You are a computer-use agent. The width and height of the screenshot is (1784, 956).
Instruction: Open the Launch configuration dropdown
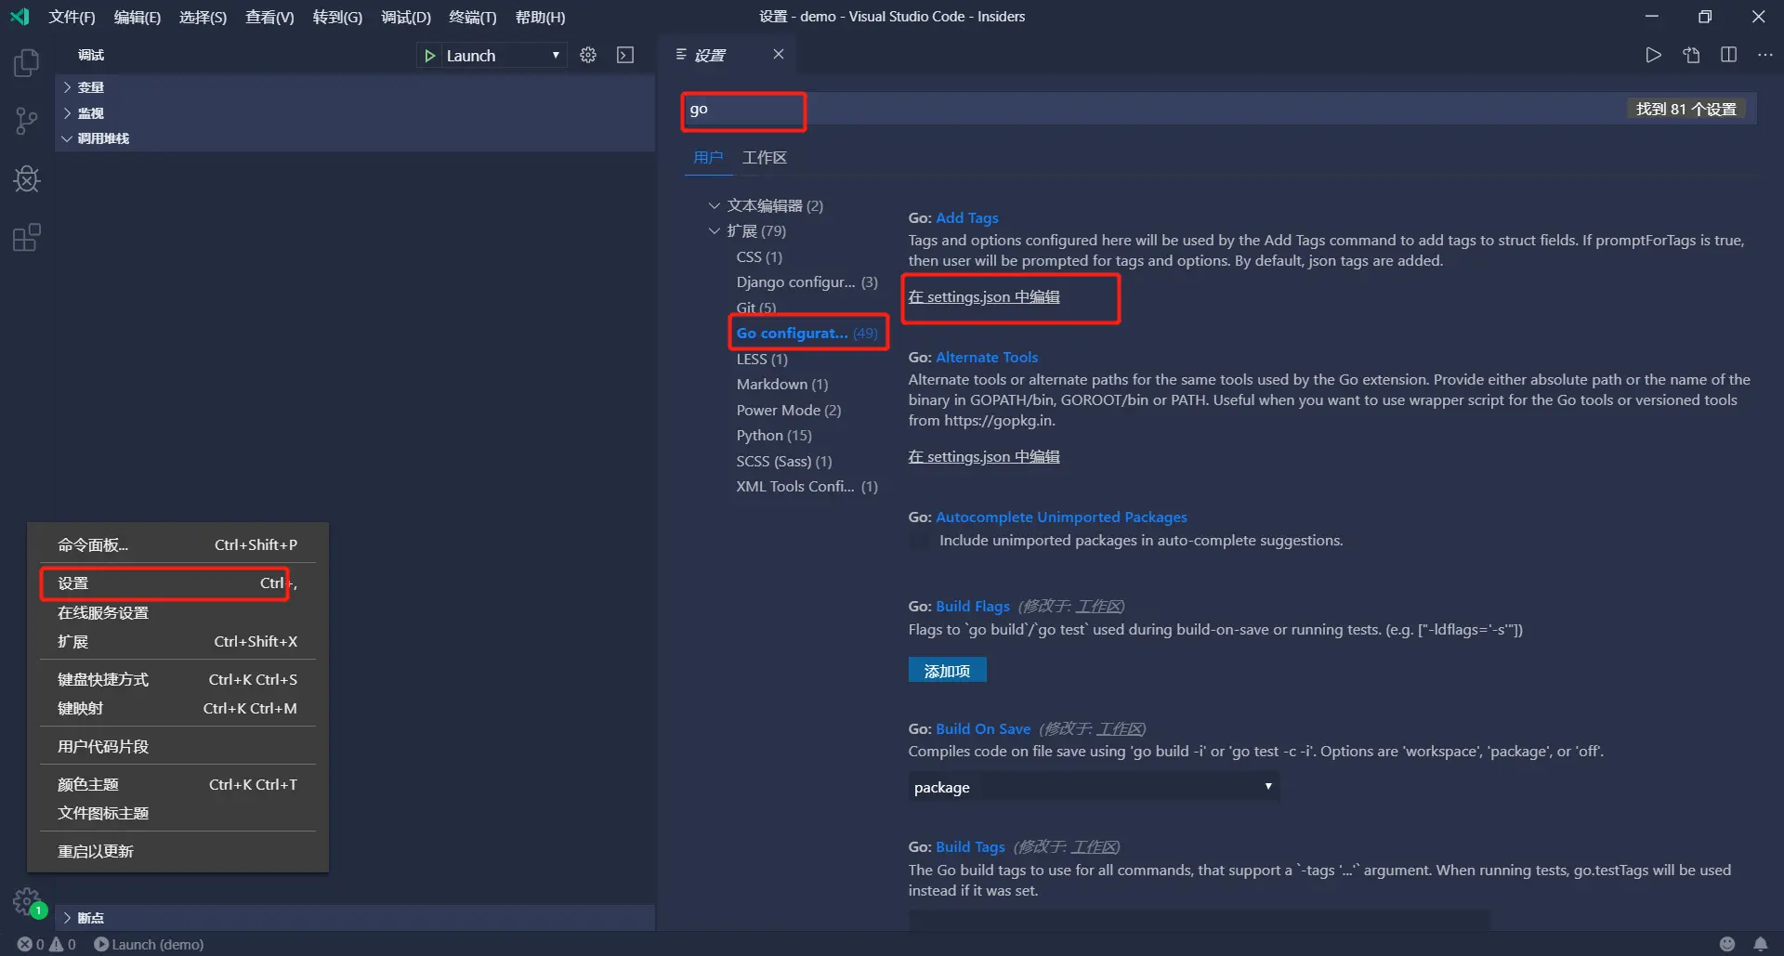[x=503, y=56]
